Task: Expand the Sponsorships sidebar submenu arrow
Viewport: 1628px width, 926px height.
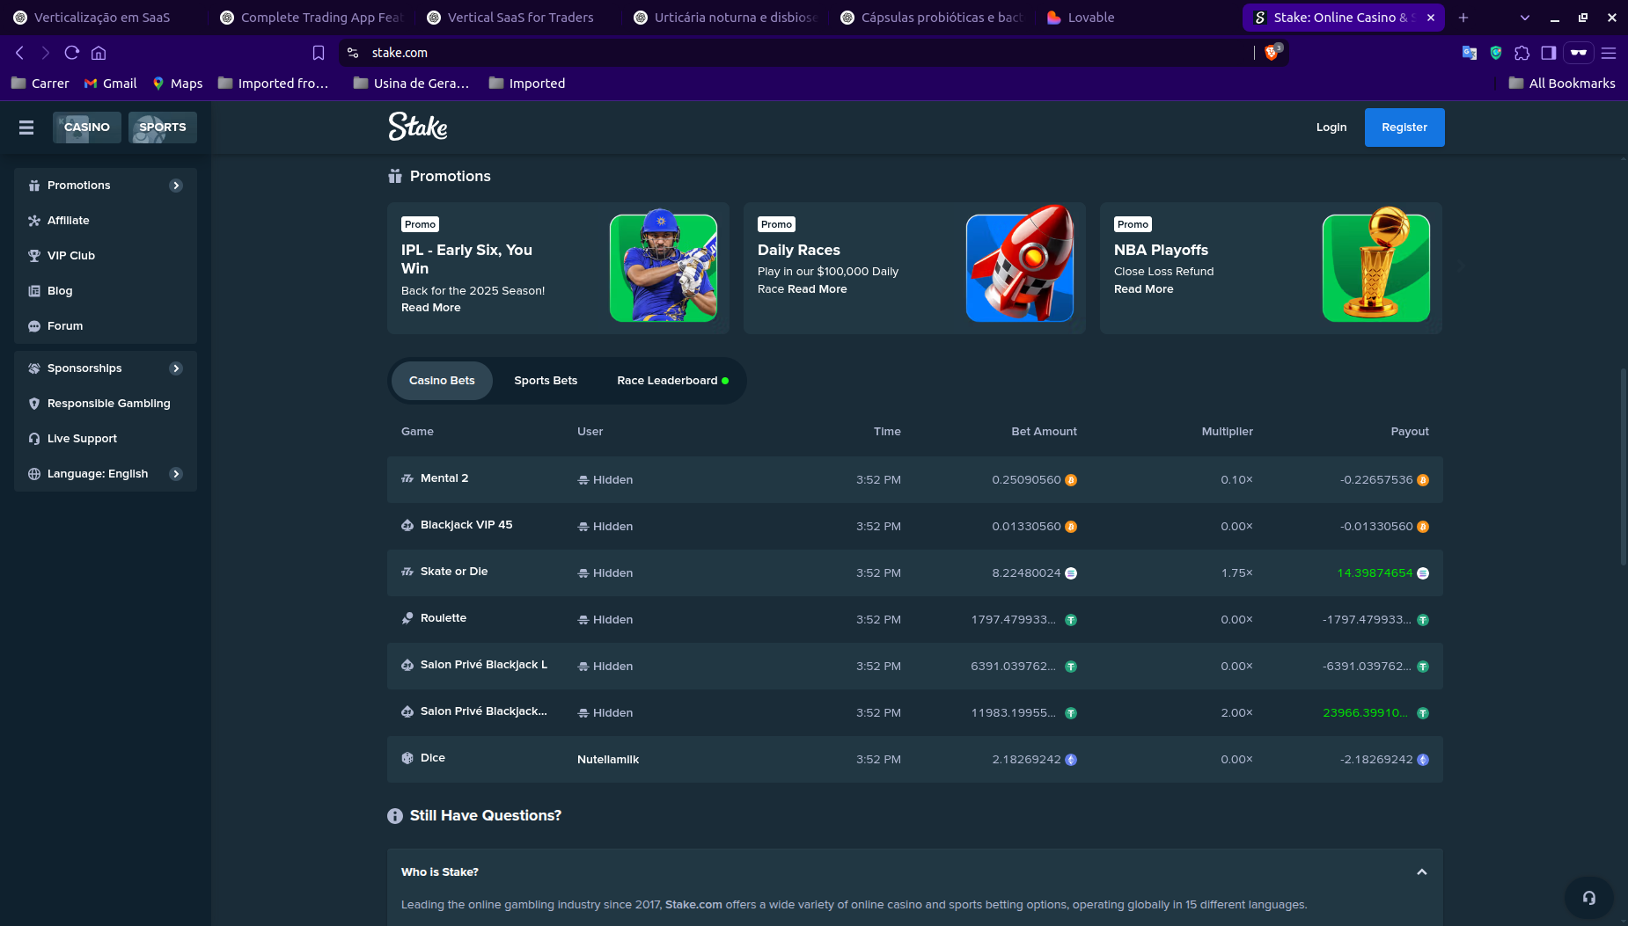Action: point(176,368)
